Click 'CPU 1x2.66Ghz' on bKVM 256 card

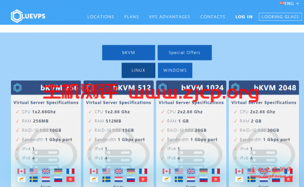39,112
